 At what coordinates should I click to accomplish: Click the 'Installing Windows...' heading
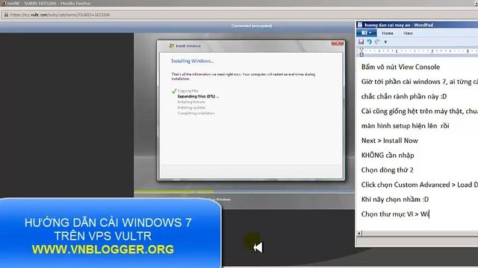pos(192,61)
